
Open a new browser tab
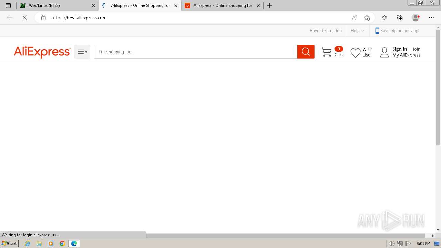coord(270,6)
